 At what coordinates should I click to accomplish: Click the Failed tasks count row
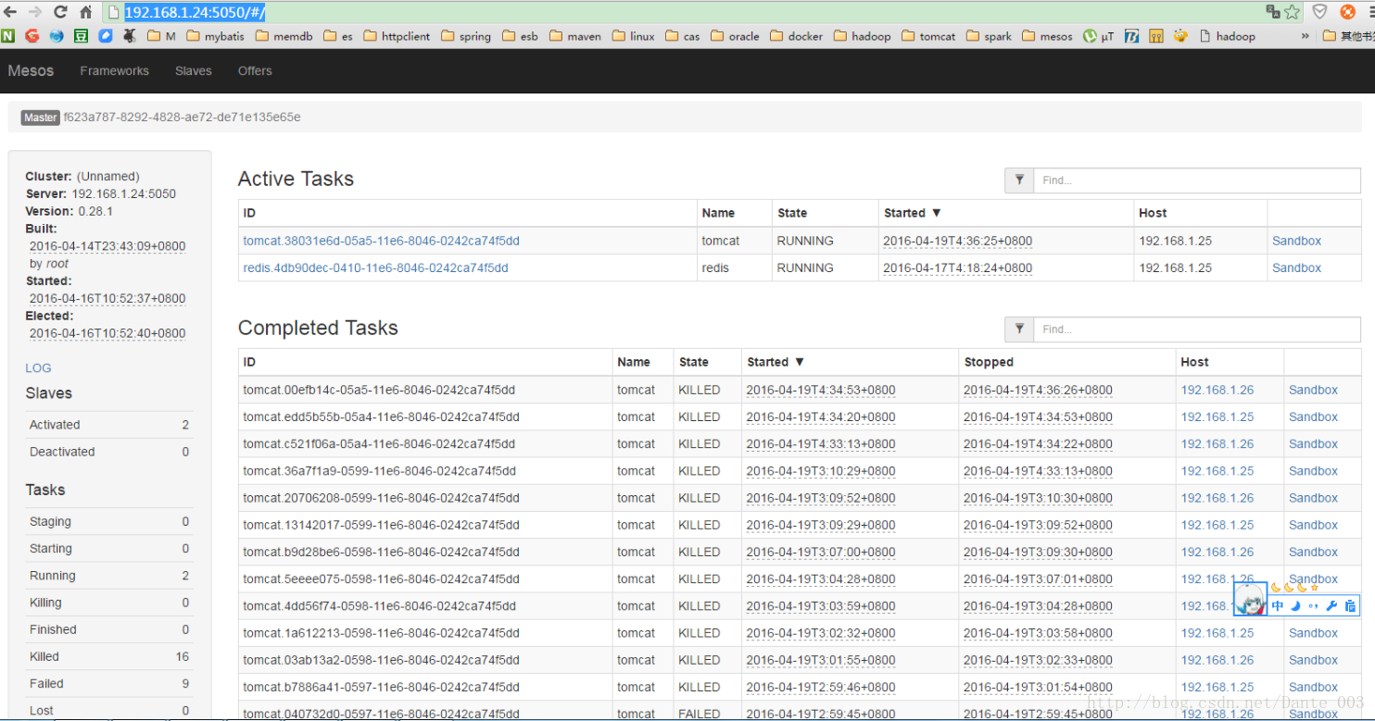pyautogui.click(x=109, y=683)
